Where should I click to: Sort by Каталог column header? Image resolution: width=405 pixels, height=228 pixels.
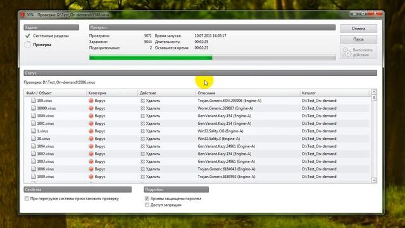pos(335,93)
